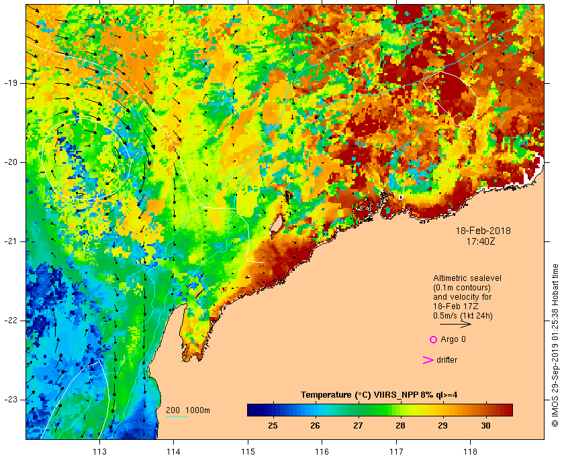Click longitude axis label 114
Screen dimensions: 564x456
point(174,452)
